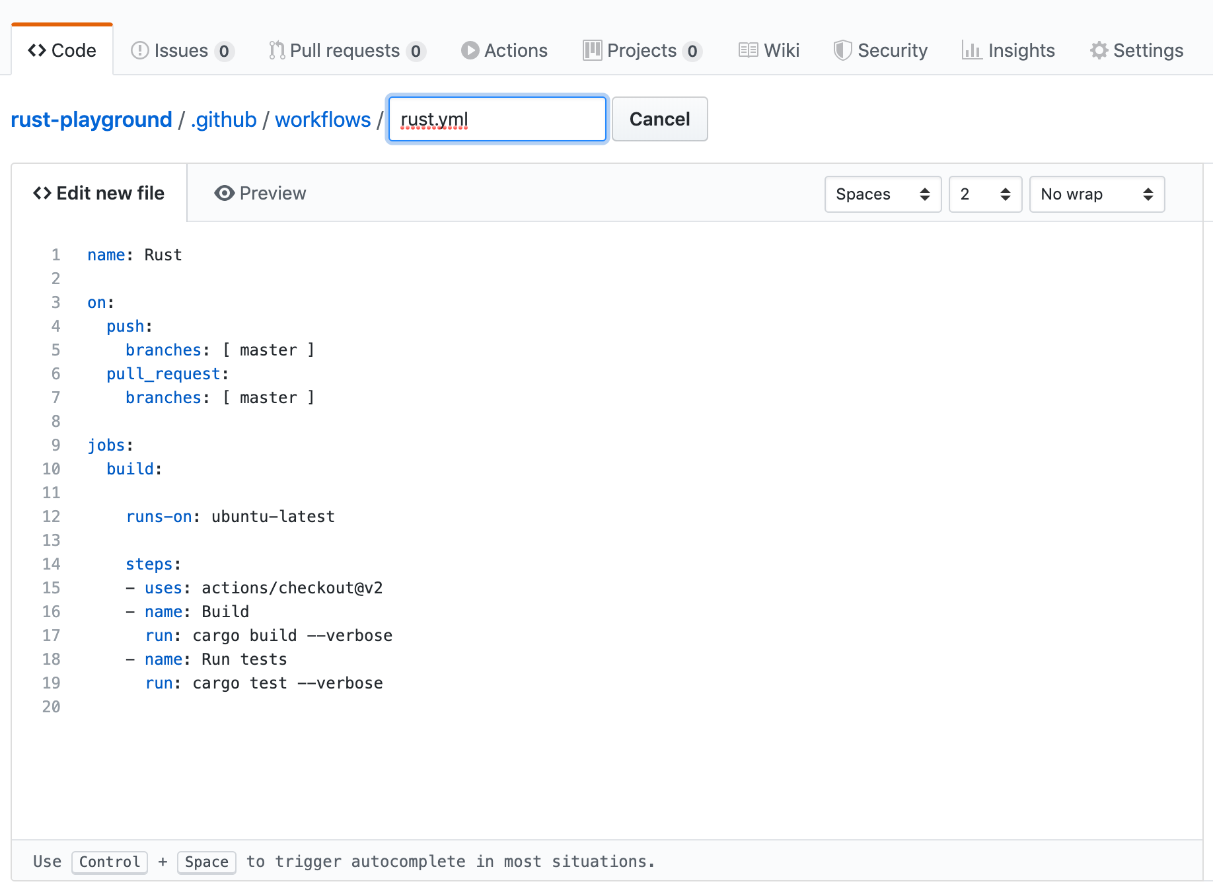Image resolution: width=1213 pixels, height=896 pixels.
Task: Click the Security shield icon
Action: point(842,50)
